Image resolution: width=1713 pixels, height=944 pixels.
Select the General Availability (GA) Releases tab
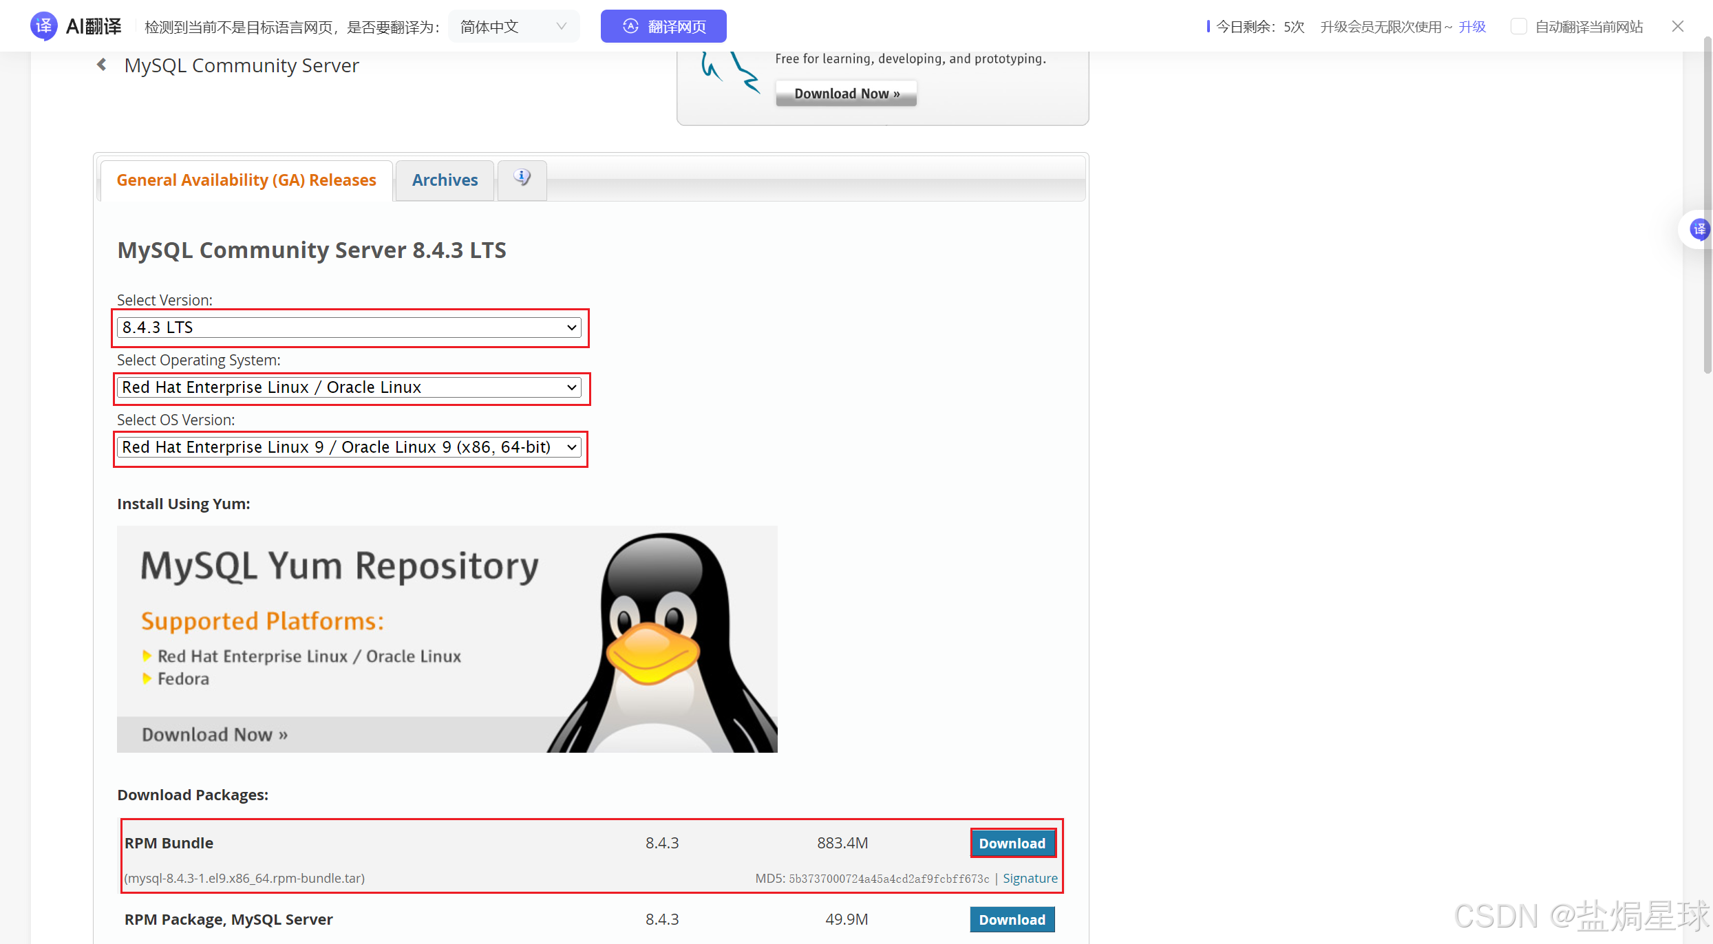(x=246, y=180)
